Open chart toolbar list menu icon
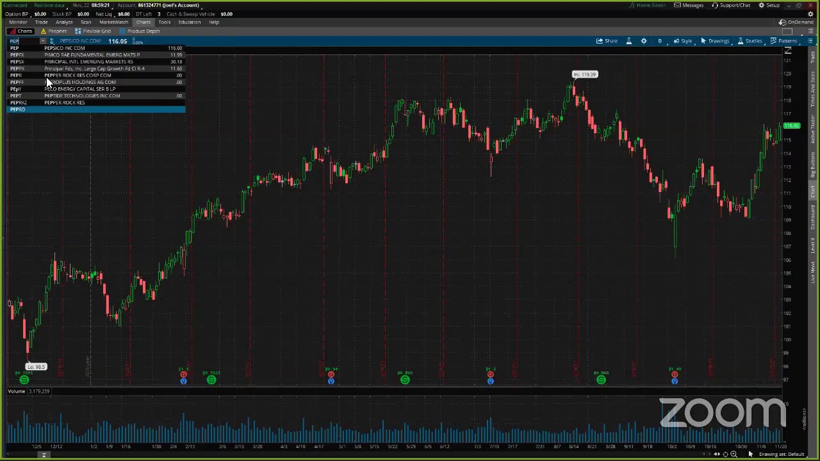The image size is (820, 461). tap(810, 41)
